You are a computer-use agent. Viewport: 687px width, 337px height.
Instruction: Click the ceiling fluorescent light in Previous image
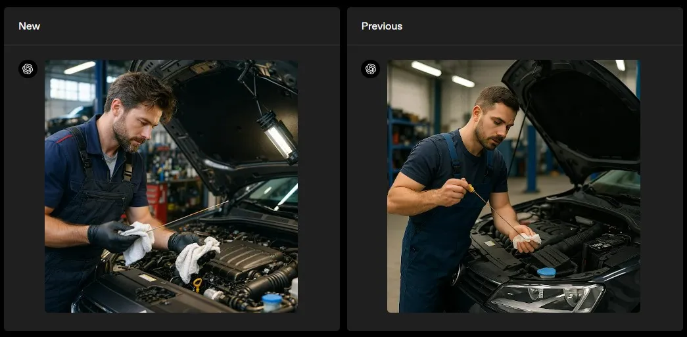click(x=426, y=68)
